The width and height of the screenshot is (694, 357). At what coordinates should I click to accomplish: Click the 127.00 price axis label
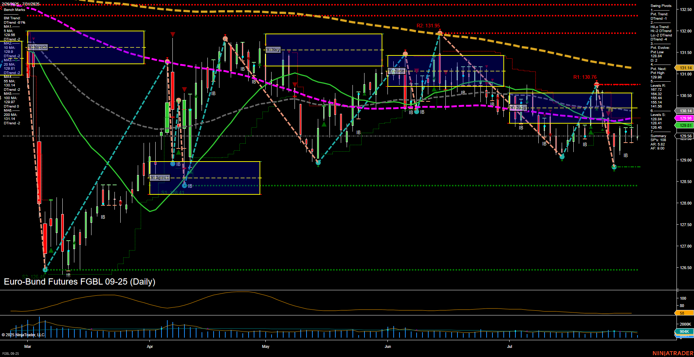[x=686, y=246]
